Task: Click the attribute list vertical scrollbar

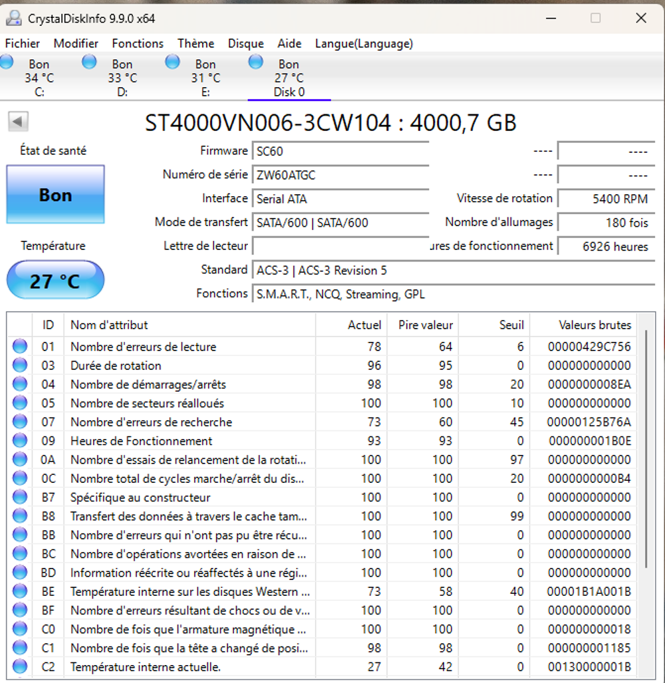Action: coord(646,449)
